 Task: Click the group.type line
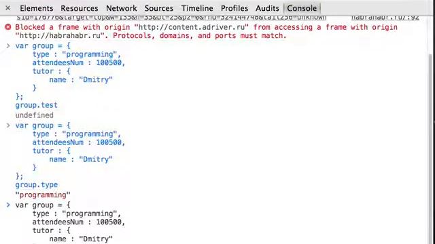(x=36, y=185)
